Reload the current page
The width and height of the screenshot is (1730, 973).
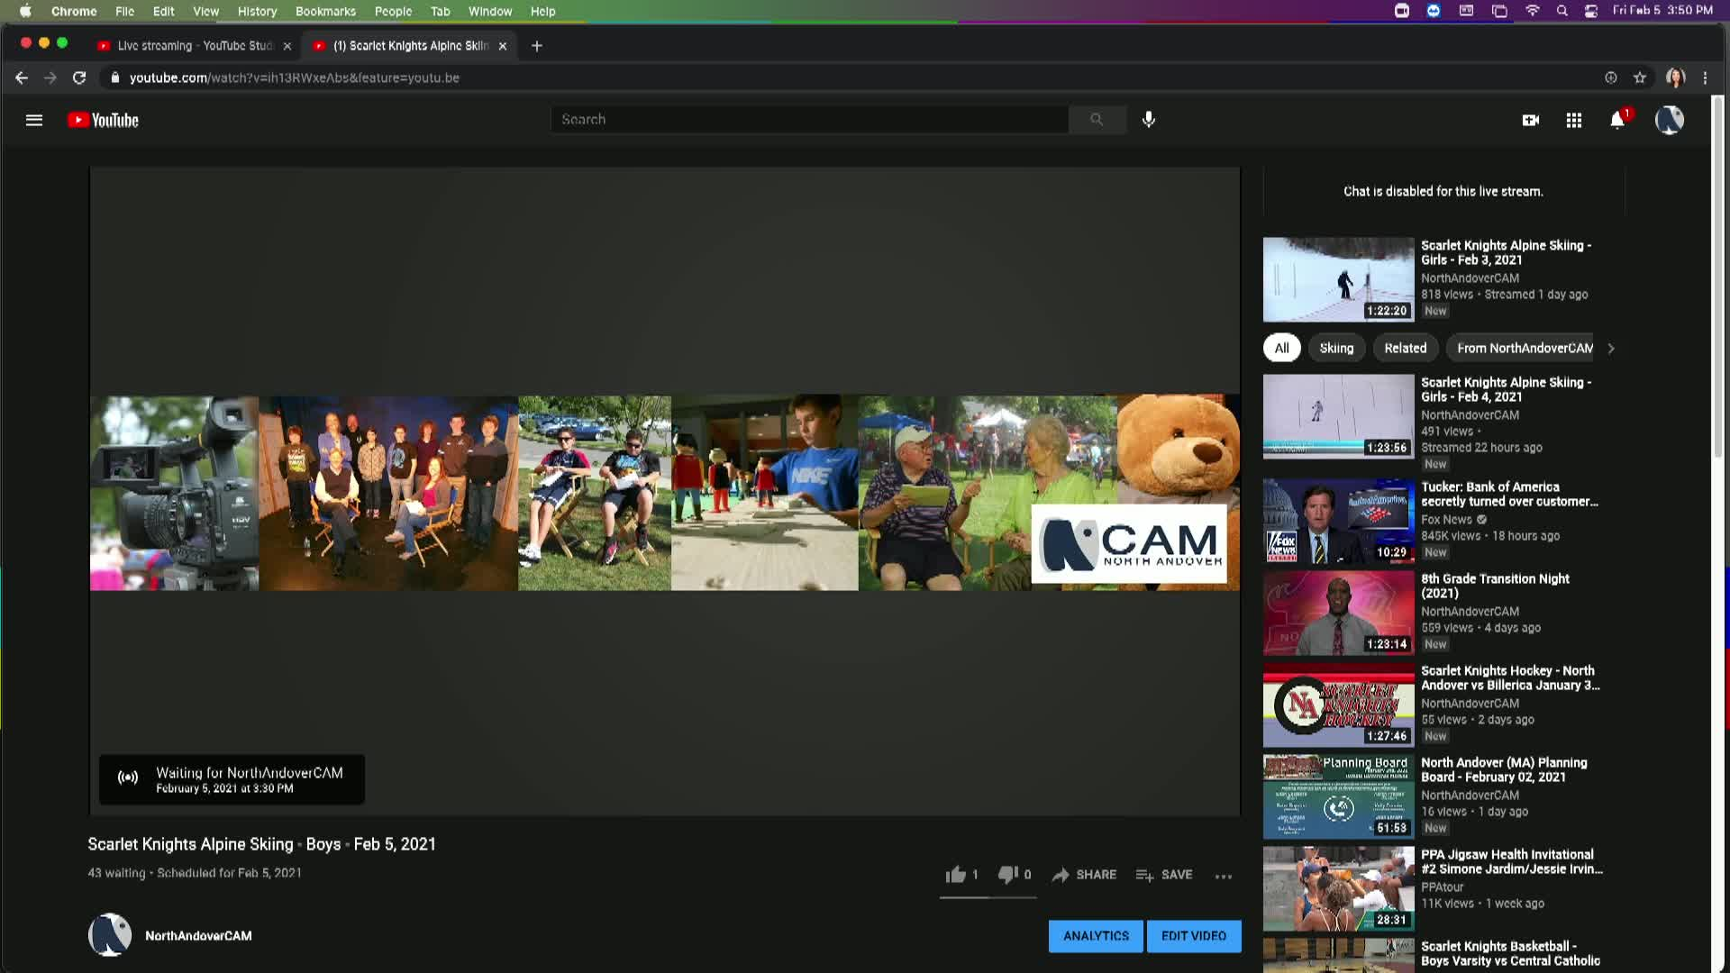pos(79,77)
